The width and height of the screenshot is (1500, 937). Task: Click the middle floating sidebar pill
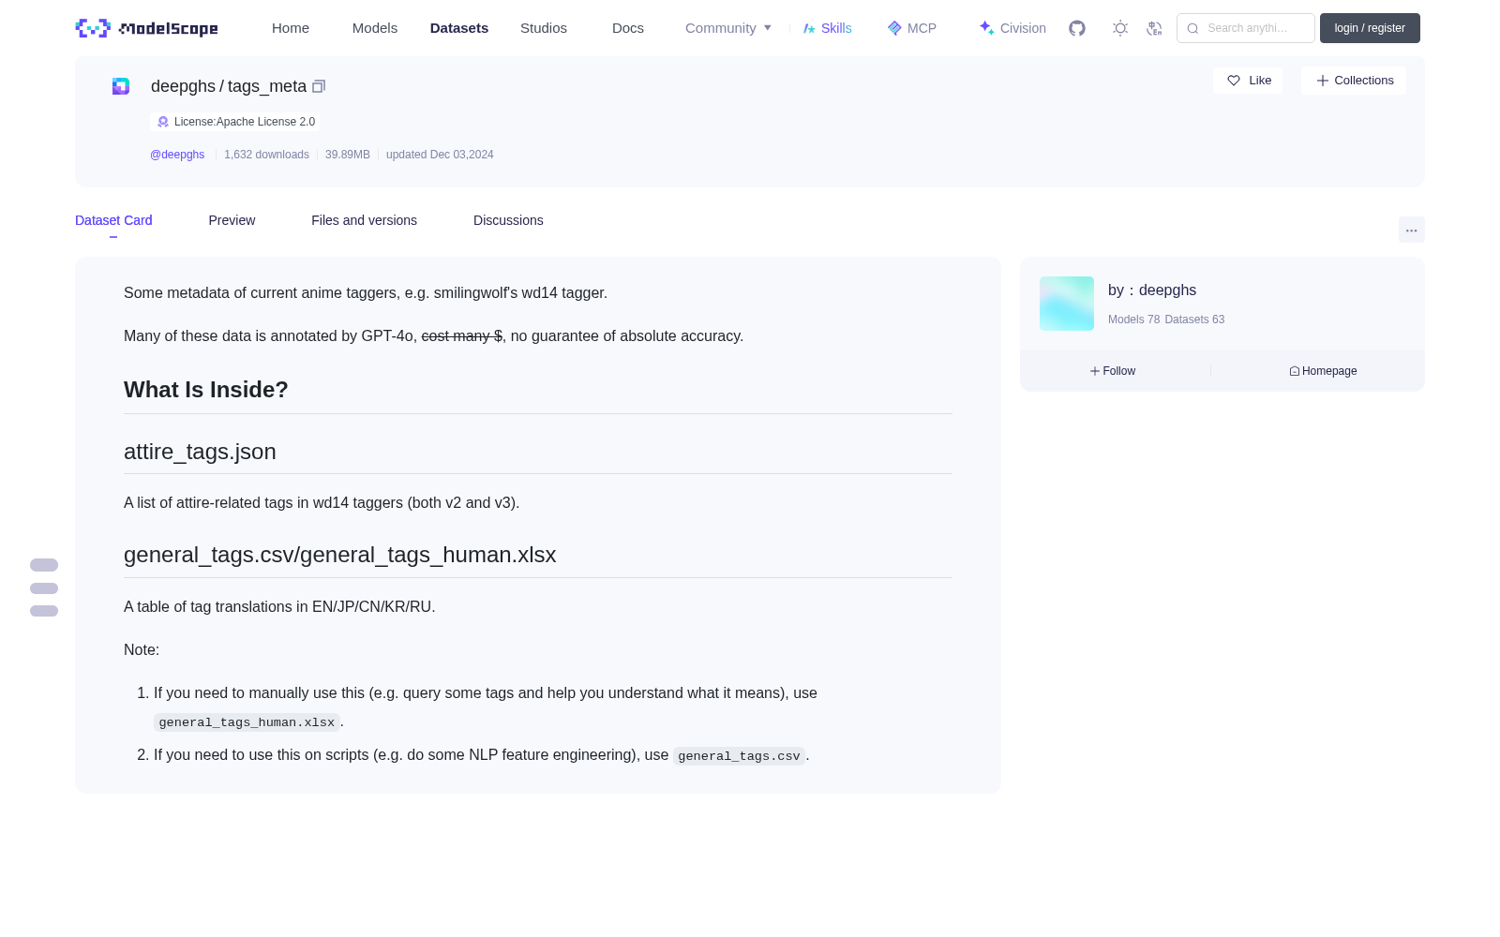[x=44, y=588]
